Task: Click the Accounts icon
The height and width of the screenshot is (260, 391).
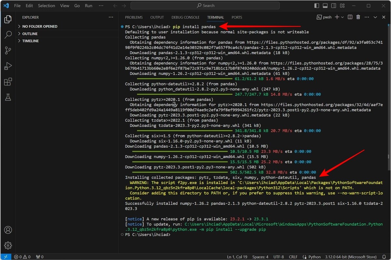Action: 8,230
